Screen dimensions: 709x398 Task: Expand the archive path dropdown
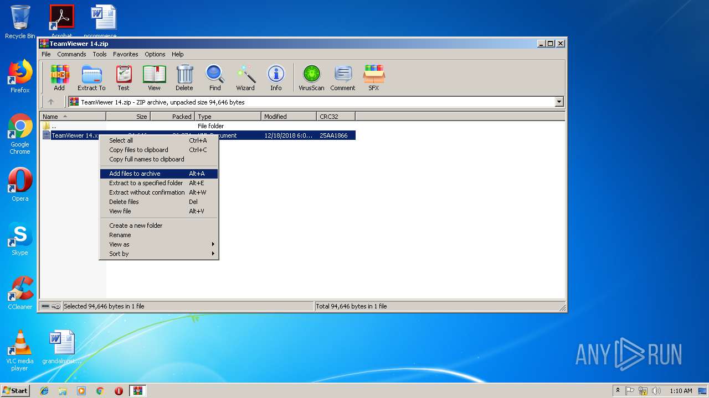(559, 102)
